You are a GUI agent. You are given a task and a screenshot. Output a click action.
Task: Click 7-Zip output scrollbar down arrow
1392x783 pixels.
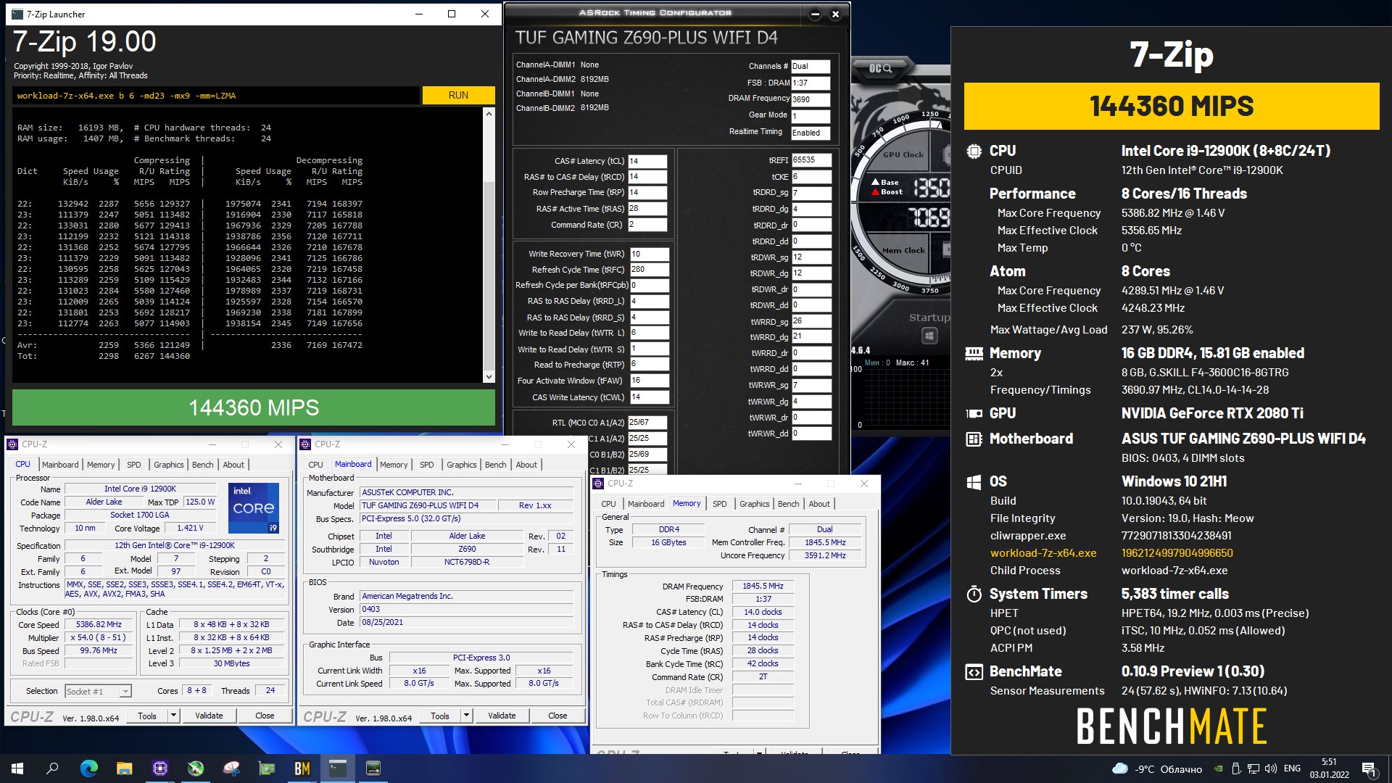pos(489,376)
